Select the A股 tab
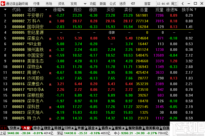This screenshot has width=205, height=136. pos(27,128)
